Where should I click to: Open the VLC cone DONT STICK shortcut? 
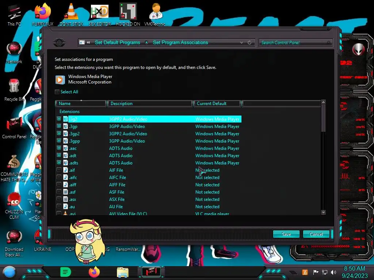tap(71, 15)
